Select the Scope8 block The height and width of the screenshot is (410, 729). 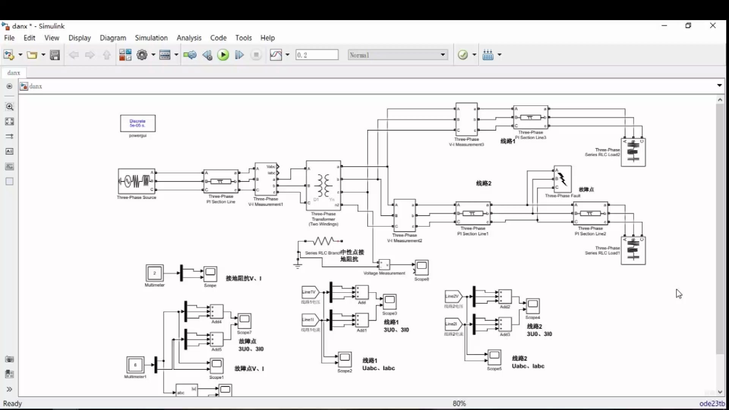422,268
